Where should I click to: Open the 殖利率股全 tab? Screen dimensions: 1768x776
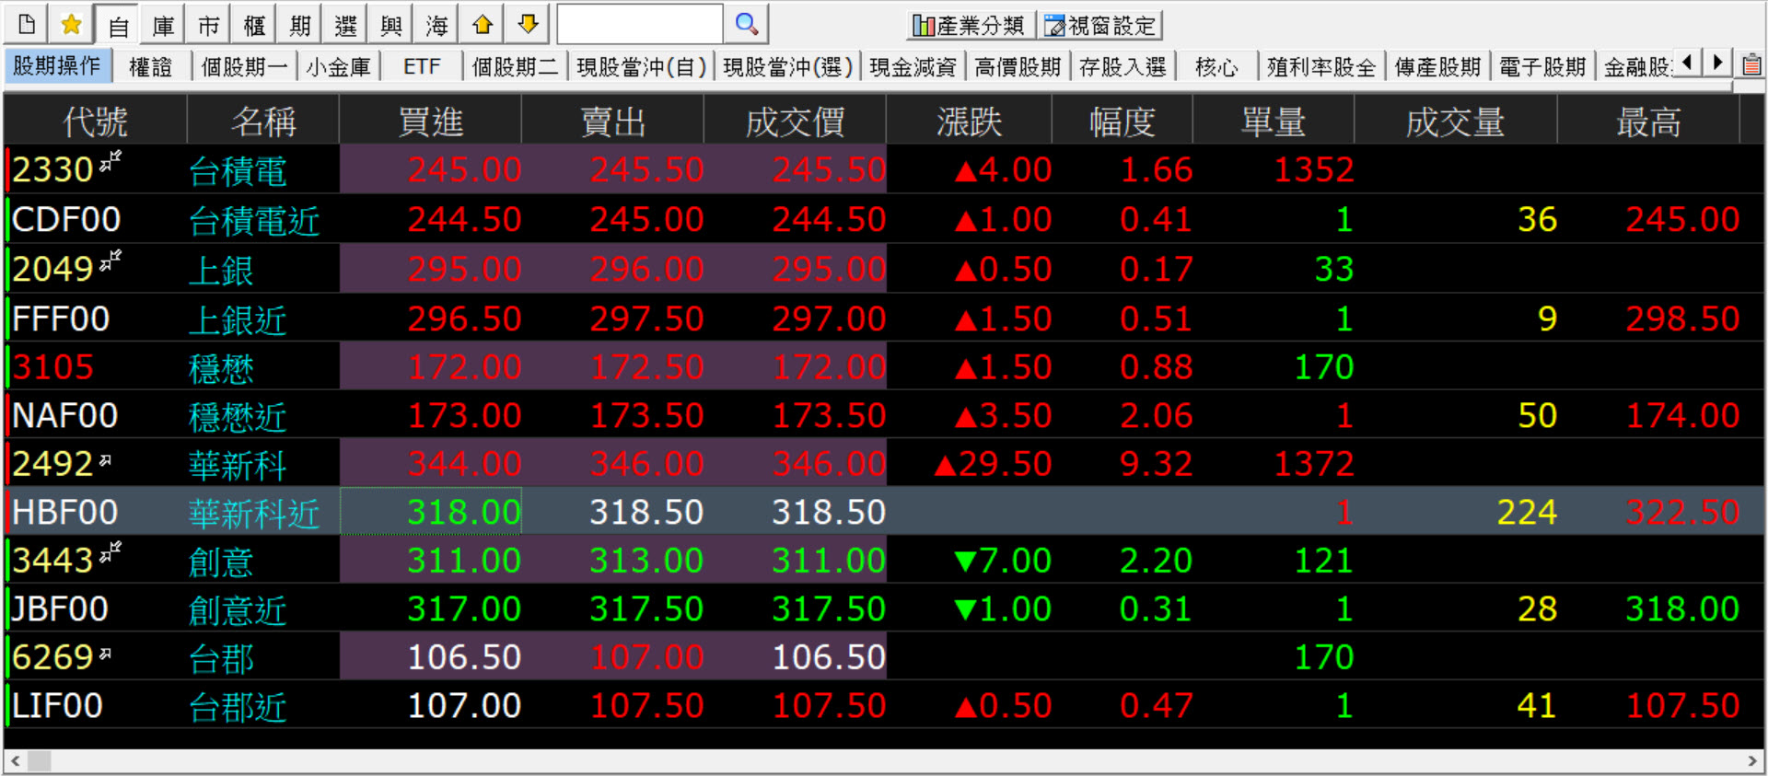click(1321, 67)
